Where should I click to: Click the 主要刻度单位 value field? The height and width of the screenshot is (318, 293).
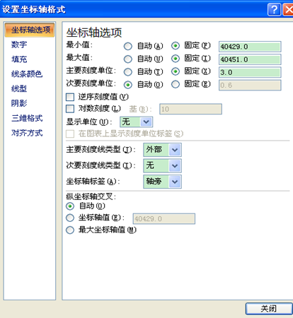point(250,72)
